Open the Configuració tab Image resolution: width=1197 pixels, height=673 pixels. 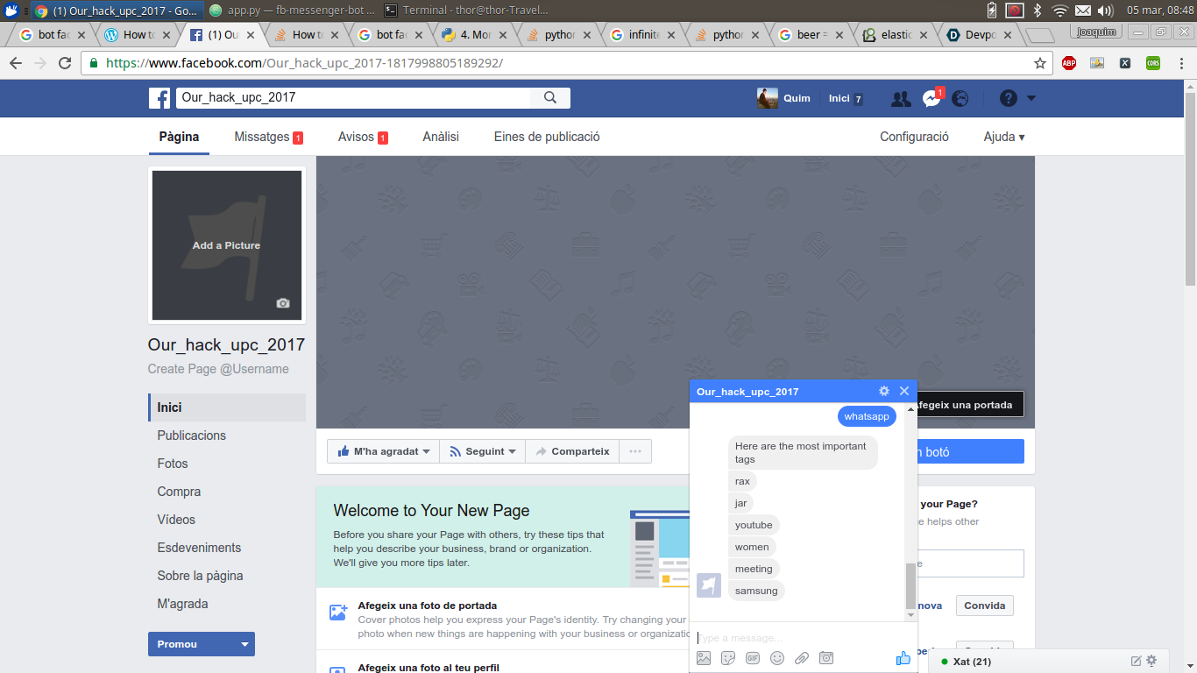point(915,137)
